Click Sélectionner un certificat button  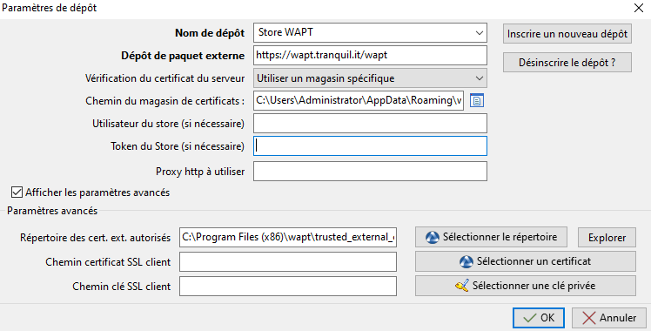(525, 261)
